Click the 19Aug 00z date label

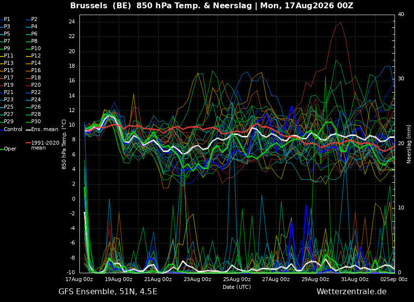pos(118,279)
